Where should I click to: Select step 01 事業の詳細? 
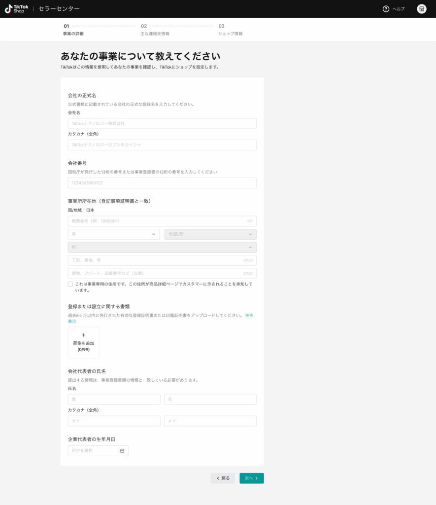tap(73, 30)
